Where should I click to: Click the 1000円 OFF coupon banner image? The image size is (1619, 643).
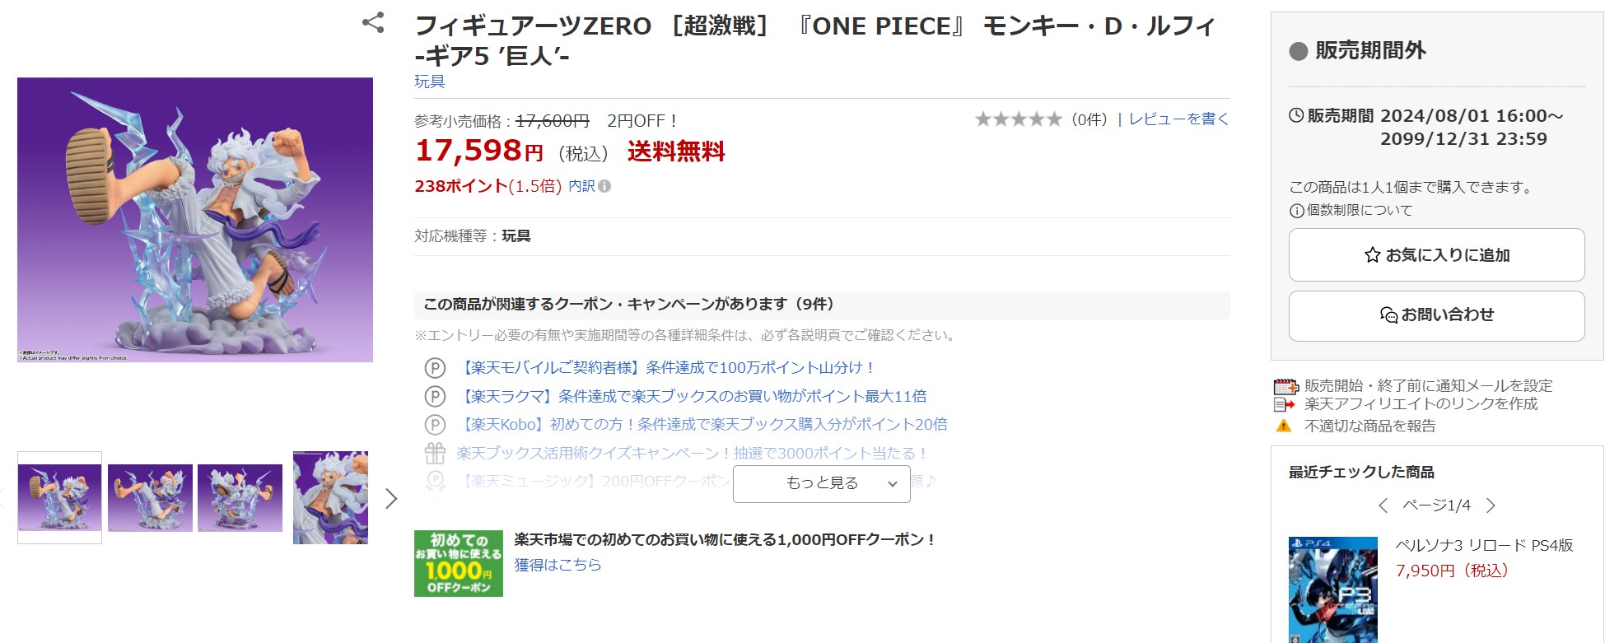(459, 563)
